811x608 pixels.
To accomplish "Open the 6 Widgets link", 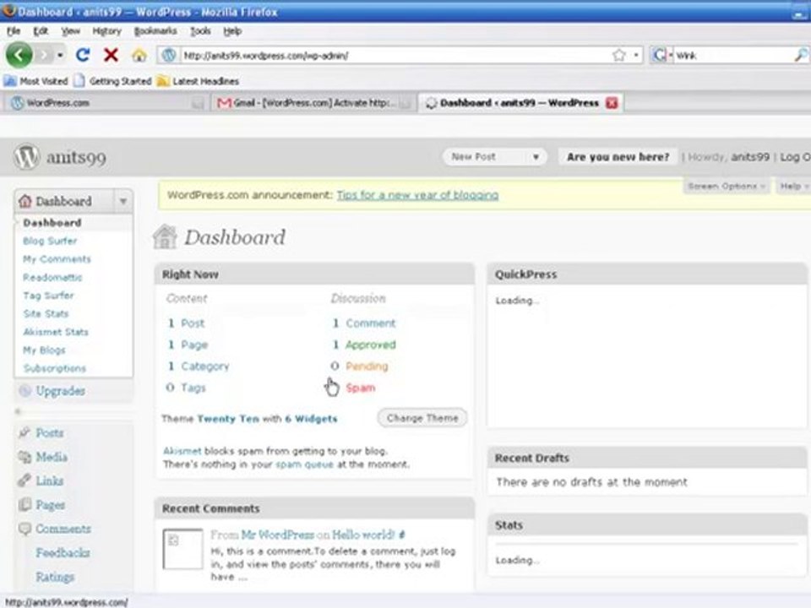I will click(x=311, y=419).
